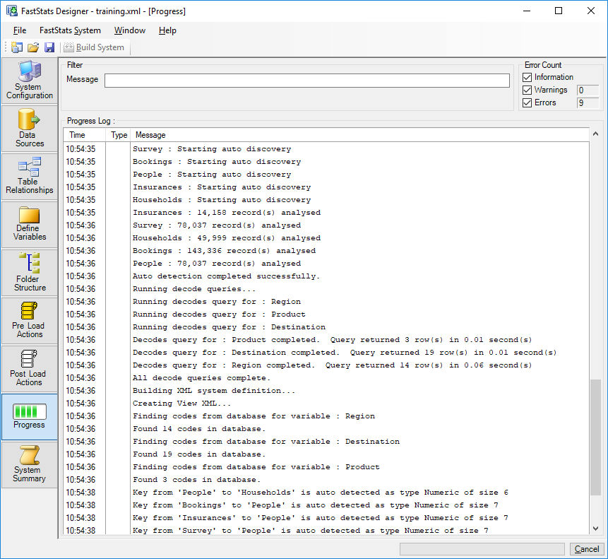This screenshot has width=608, height=559.
Task: Show the Post Load Actions
Action: click(x=30, y=369)
